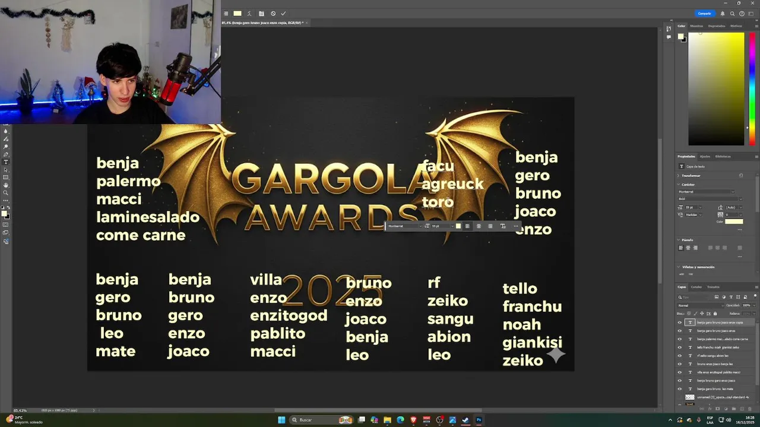Switch to the Canales tab
This screenshot has height=427, width=760.
click(696, 287)
